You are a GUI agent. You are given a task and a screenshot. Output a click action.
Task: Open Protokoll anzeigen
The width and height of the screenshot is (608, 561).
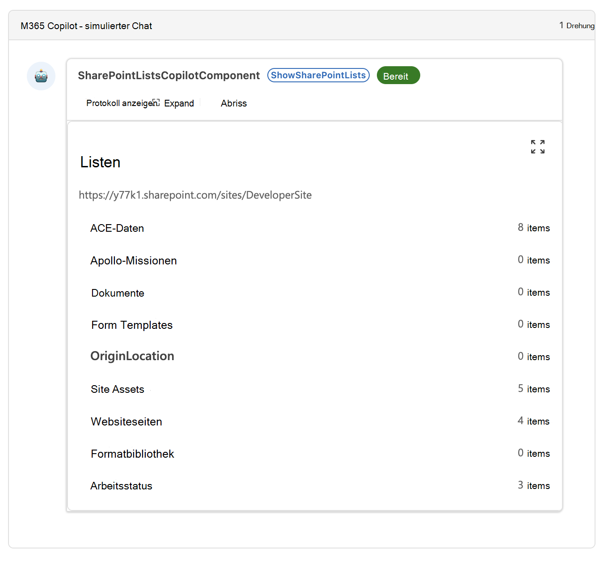pos(122,103)
